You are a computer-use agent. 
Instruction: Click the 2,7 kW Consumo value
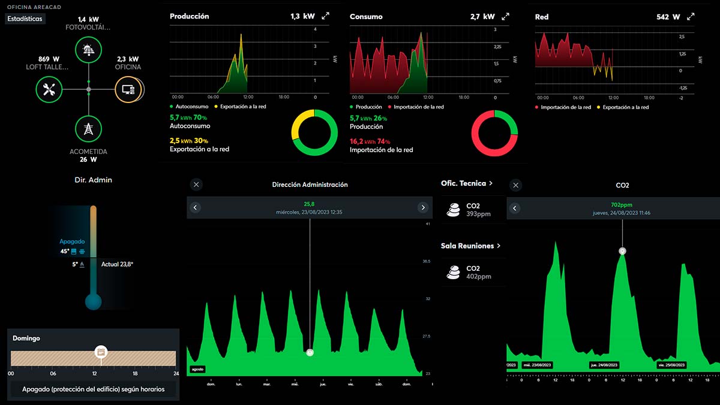tap(482, 17)
